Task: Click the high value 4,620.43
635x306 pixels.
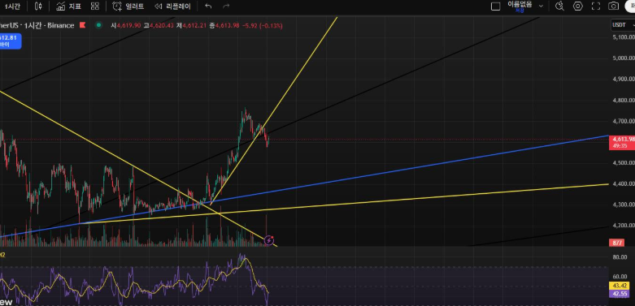Action: (x=162, y=25)
